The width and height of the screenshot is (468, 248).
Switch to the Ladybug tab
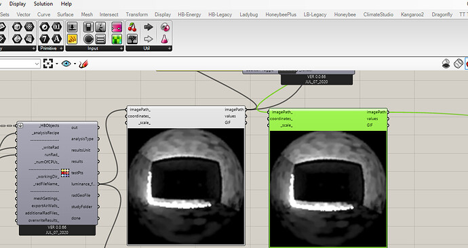[249, 14]
